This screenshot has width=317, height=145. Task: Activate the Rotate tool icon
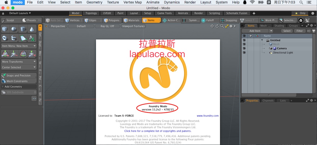[23, 54]
